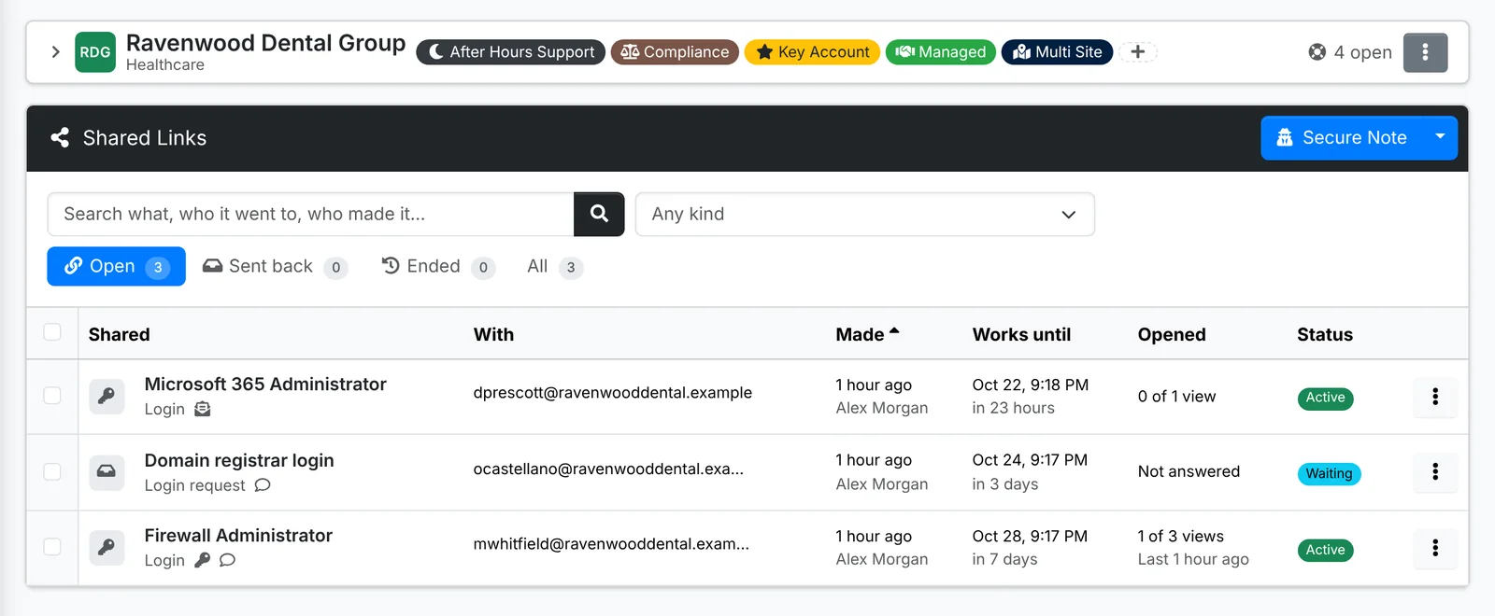Open row menu for Microsoft 365 Administrator
Screen dimensions: 1495x616
pos(1435,396)
